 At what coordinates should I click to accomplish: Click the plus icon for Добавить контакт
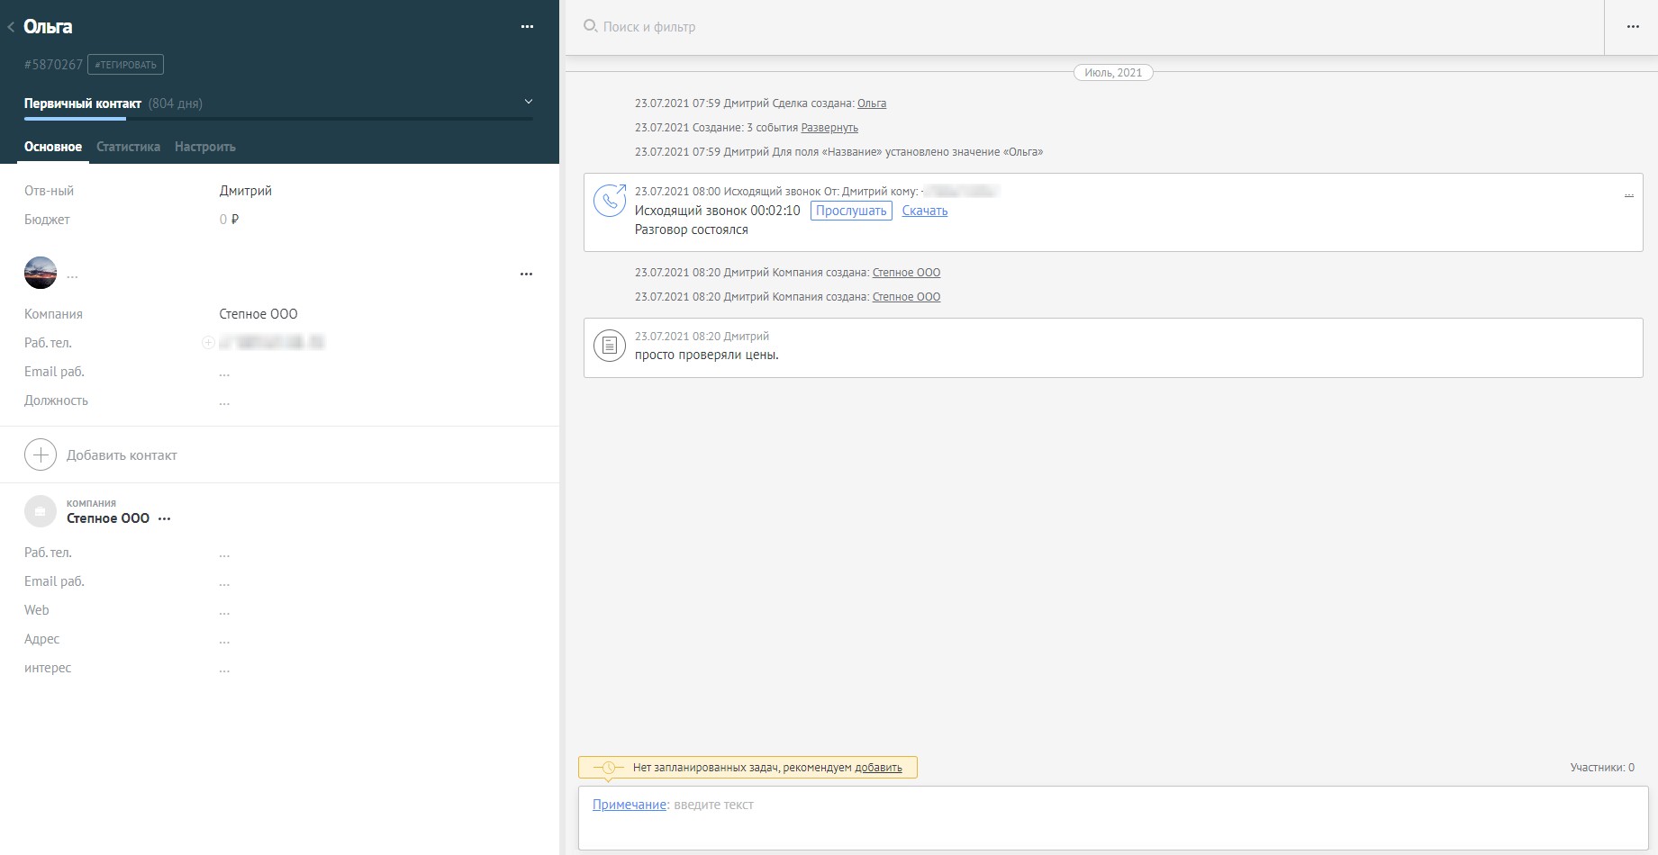tap(41, 455)
